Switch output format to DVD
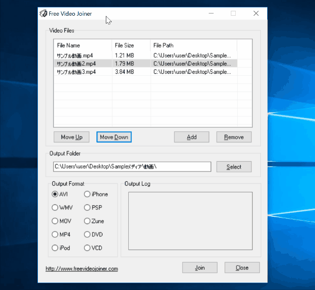The height and width of the screenshot is (290, 315). click(x=94, y=234)
